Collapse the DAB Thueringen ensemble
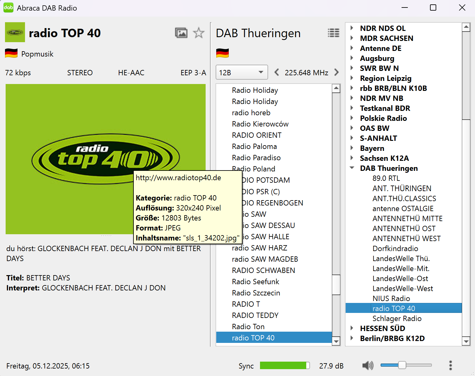The height and width of the screenshot is (376, 475). click(x=352, y=168)
